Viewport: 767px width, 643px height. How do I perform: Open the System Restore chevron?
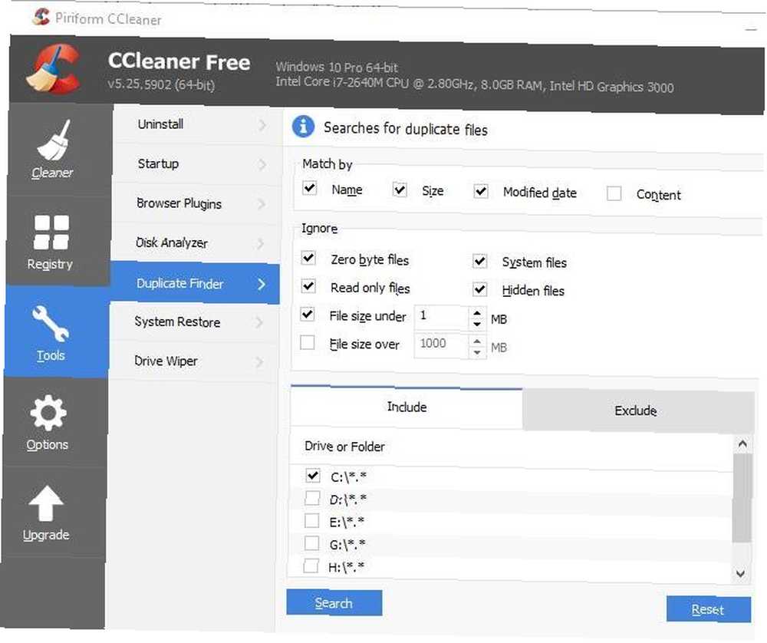tap(259, 322)
